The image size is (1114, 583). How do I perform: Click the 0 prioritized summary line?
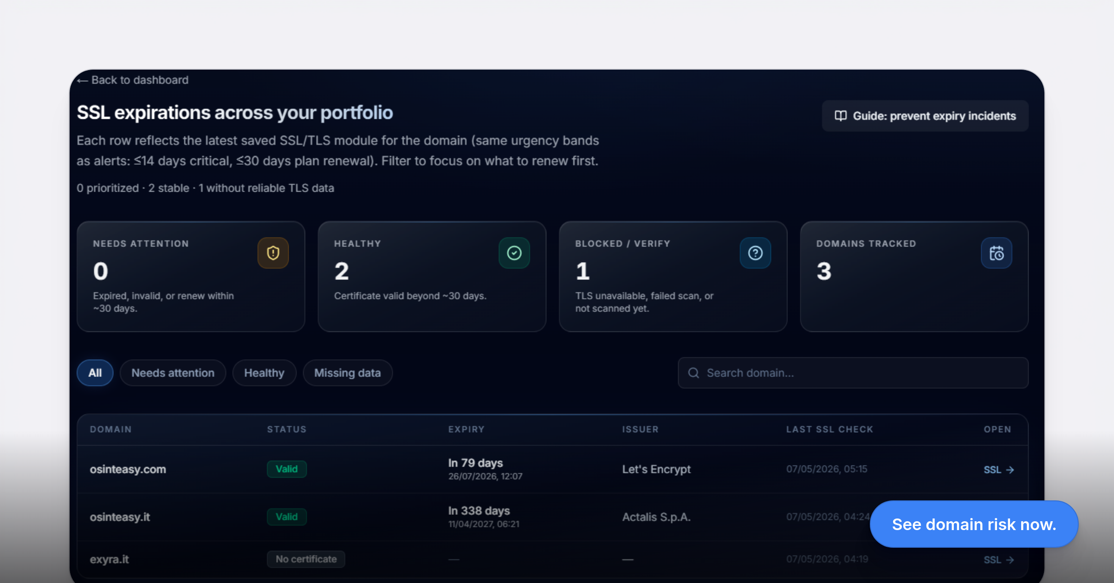click(x=205, y=188)
